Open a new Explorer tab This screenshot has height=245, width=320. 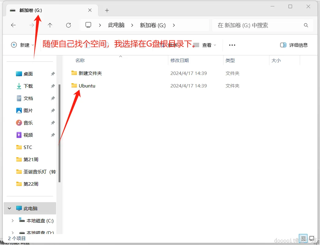point(107,10)
